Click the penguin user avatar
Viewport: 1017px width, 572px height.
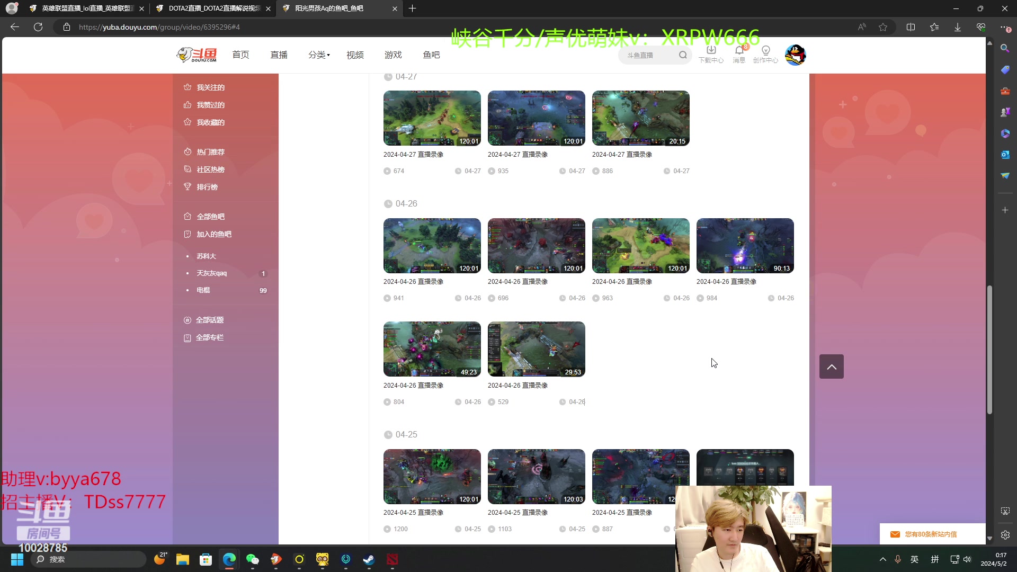pos(795,55)
